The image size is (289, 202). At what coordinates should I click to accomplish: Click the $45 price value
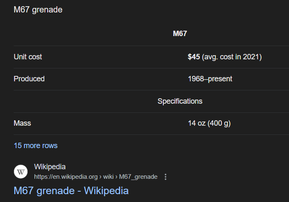[194, 57]
